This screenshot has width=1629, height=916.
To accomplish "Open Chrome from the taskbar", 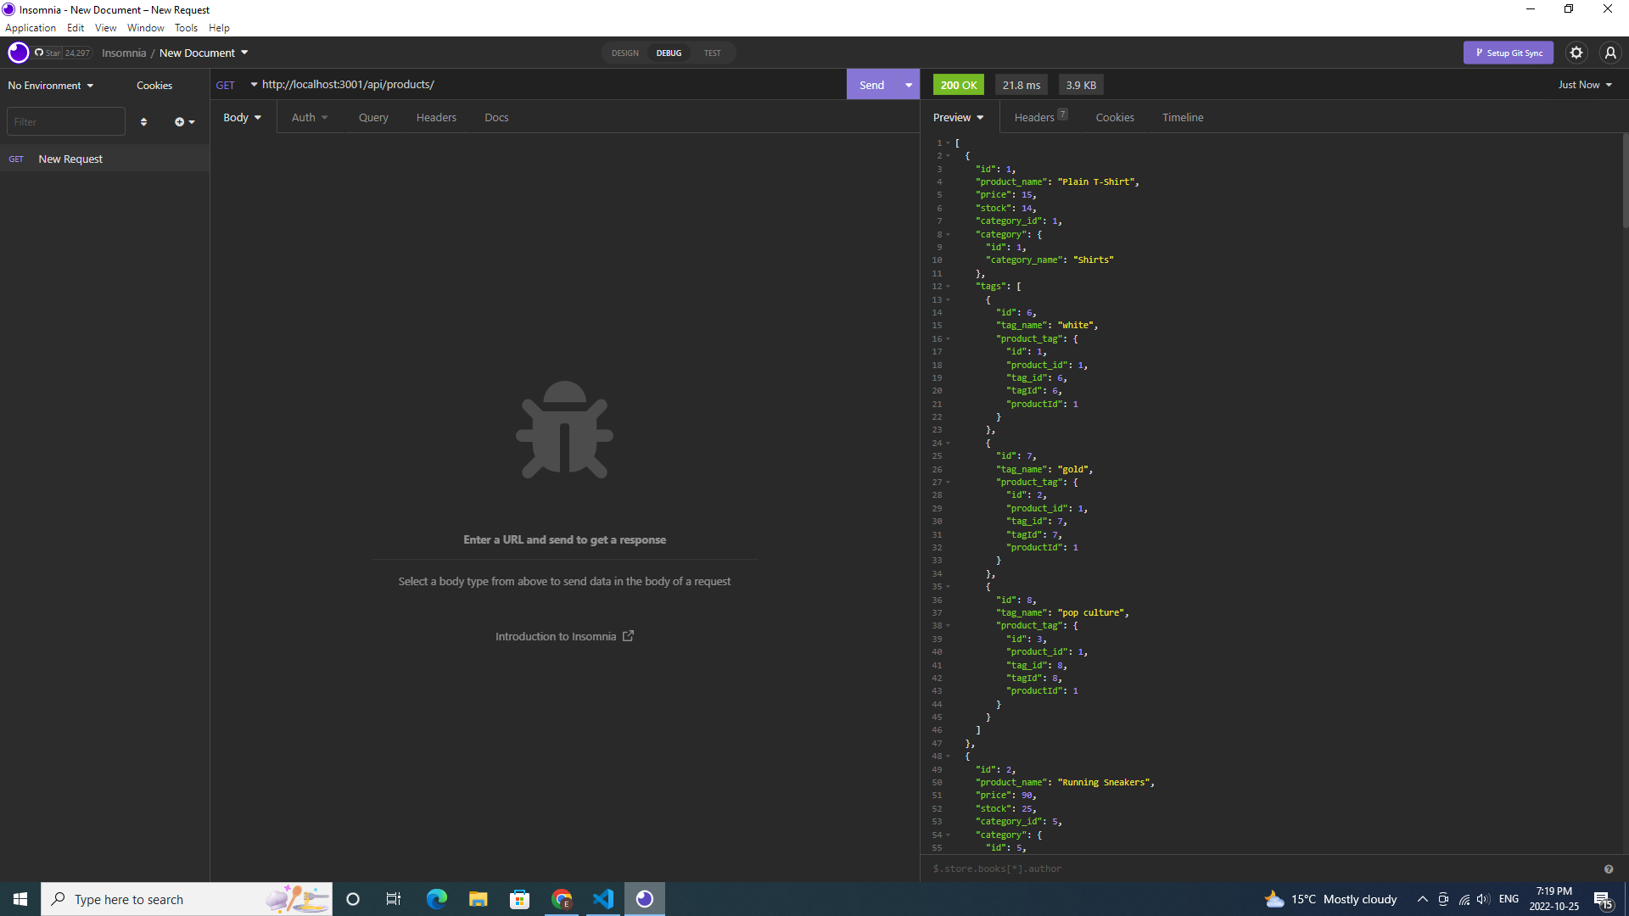I will tap(562, 899).
